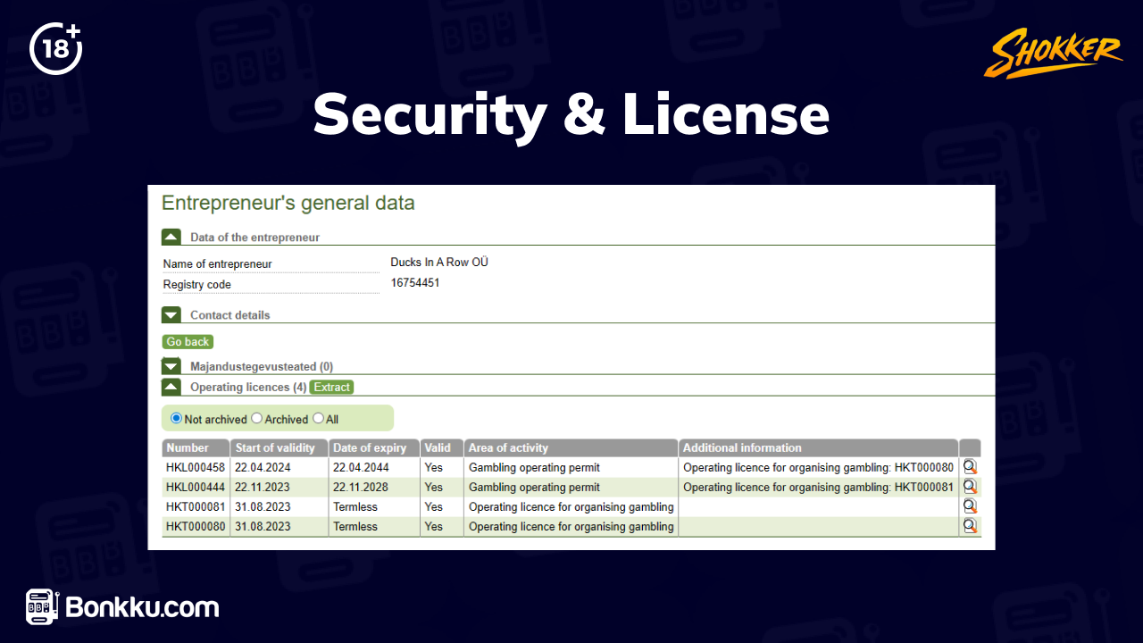Sort by Area of activity column header
The width and height of the screenshot is (1143, 643).
571,447
